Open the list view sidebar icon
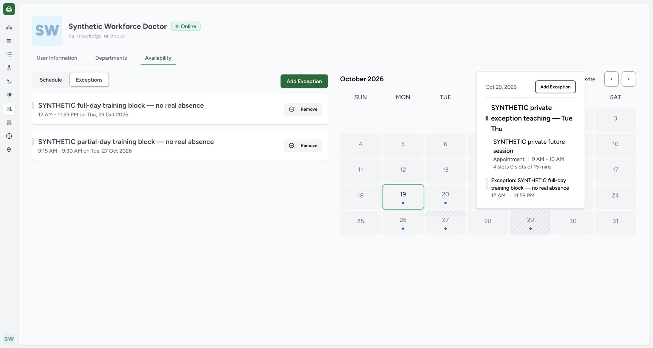653x348 pixels. tap(9, 54)
